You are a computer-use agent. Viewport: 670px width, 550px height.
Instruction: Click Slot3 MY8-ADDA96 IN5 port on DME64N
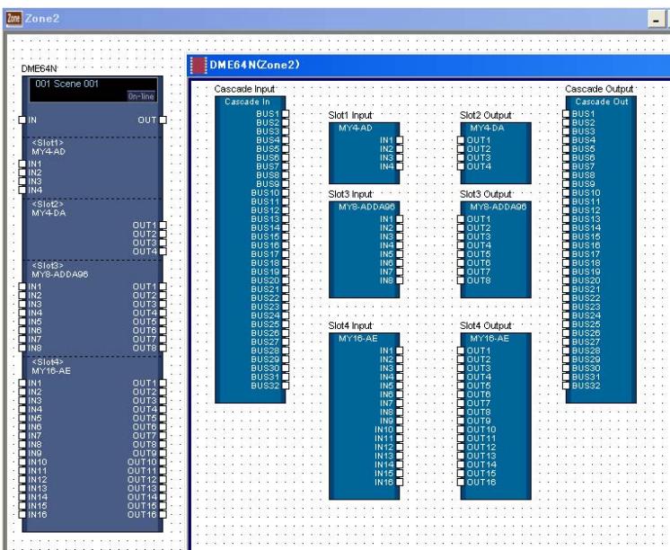click(22, 322)
